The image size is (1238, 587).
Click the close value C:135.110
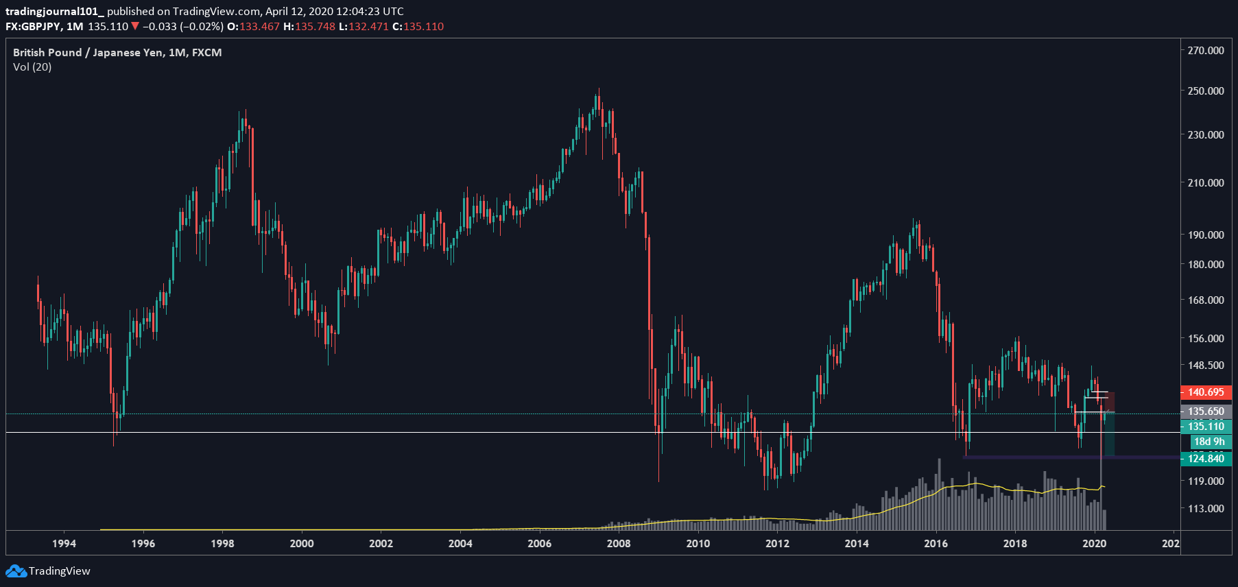pyautogui.click(x=418, y=26)
